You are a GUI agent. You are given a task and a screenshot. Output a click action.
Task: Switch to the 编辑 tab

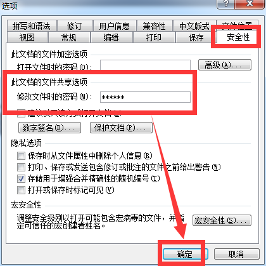[111, 37]
